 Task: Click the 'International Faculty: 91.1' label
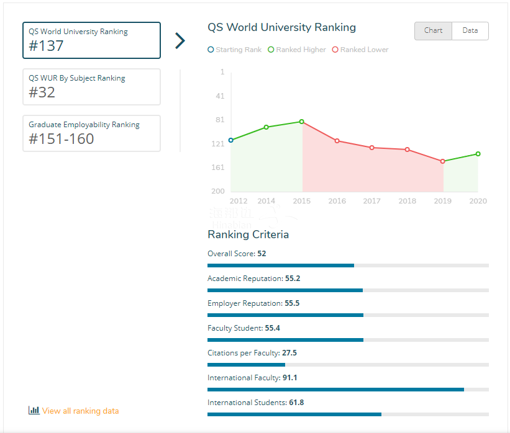[x=252, y=378]
